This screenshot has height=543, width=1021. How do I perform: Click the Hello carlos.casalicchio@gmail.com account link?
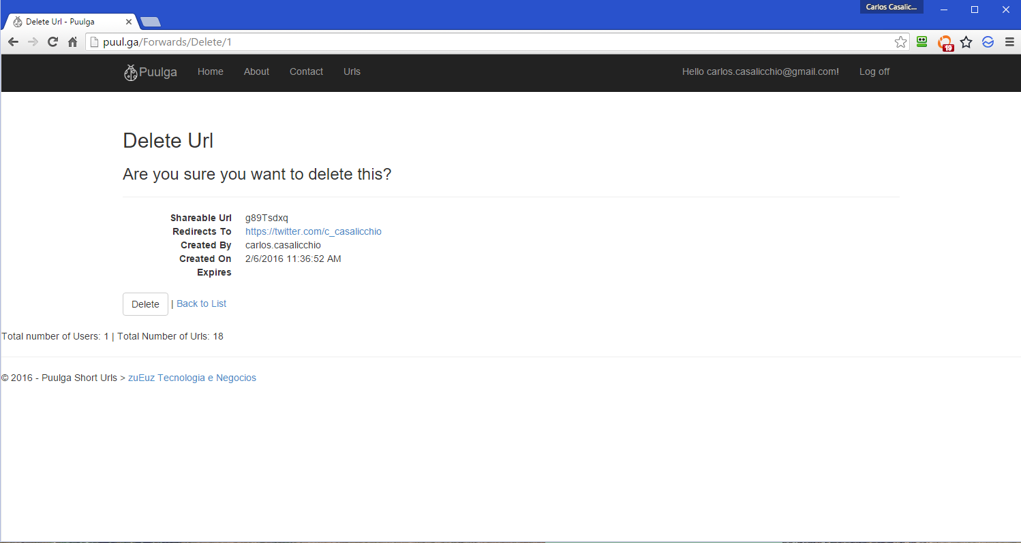click(x=760, y=71)
